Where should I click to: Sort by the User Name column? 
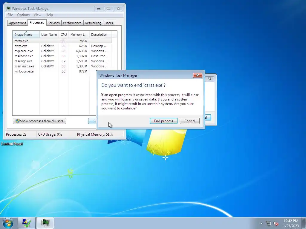click(49, 35)
